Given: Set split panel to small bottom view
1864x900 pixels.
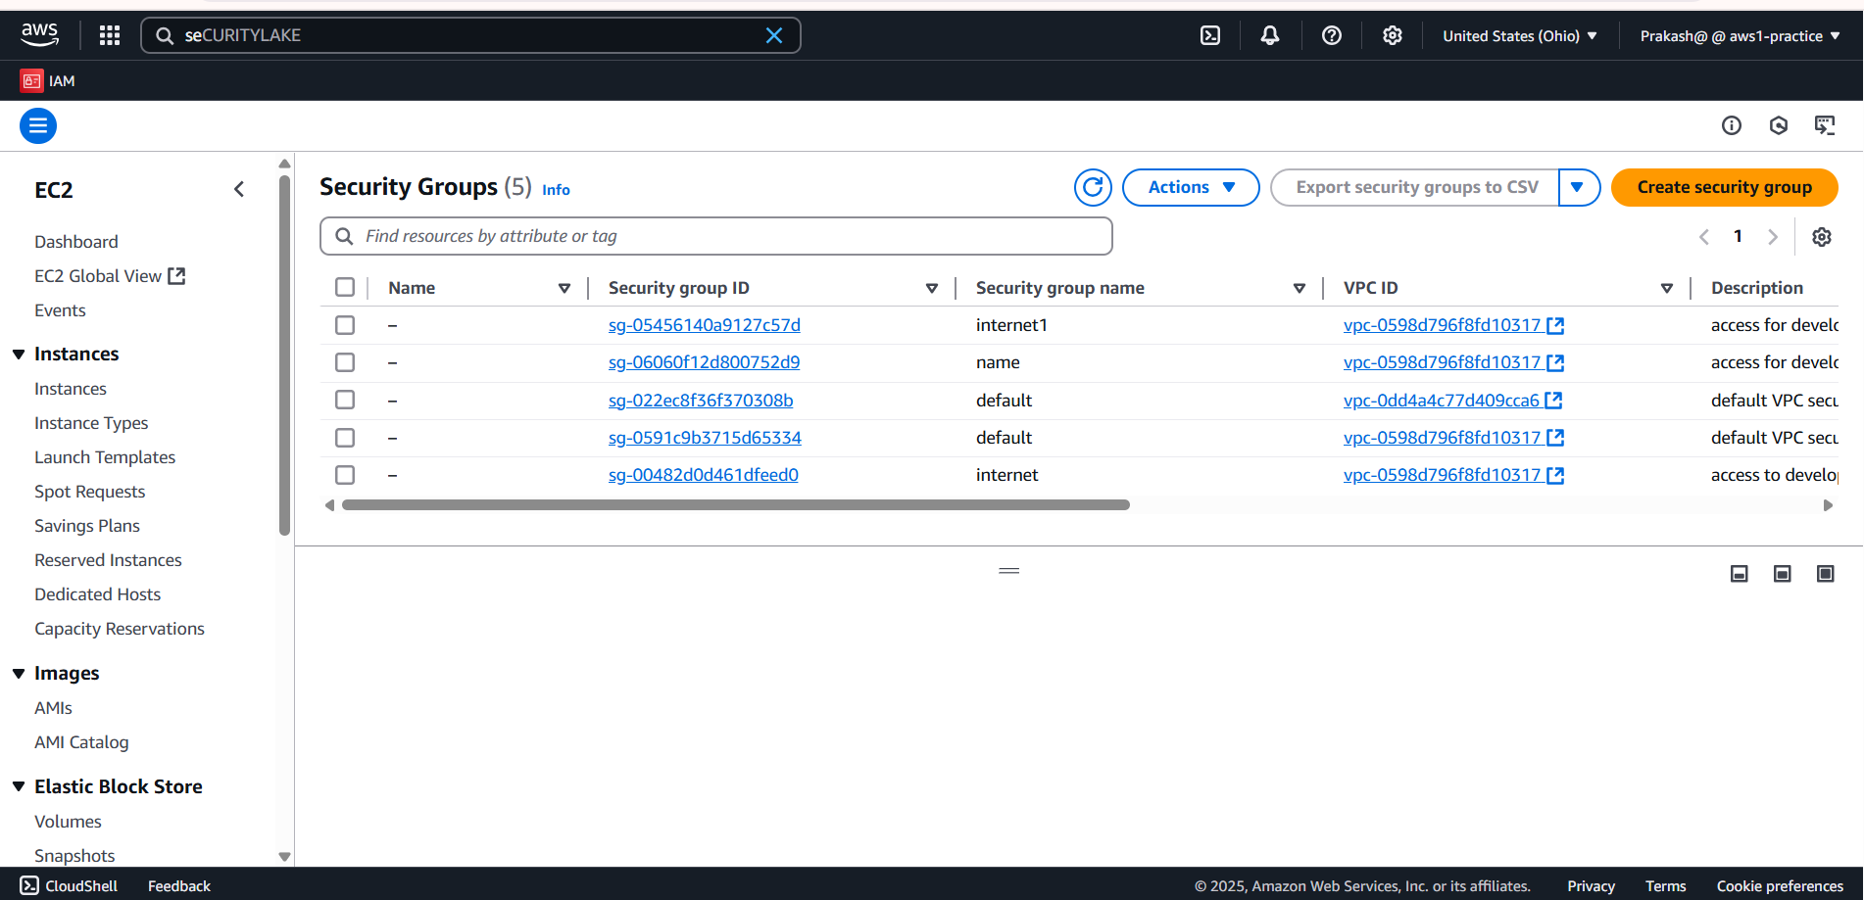Looking at the screenshot, I should click(1740, 573).
